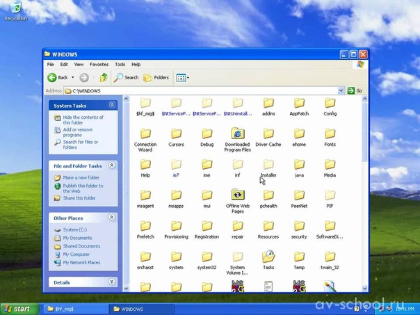Select the AppPatch folder

coord(299,107)
